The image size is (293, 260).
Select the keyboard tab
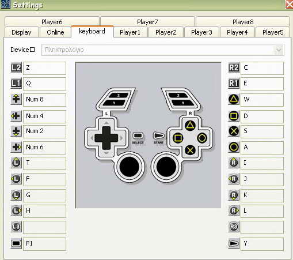(x=92, y=31)
